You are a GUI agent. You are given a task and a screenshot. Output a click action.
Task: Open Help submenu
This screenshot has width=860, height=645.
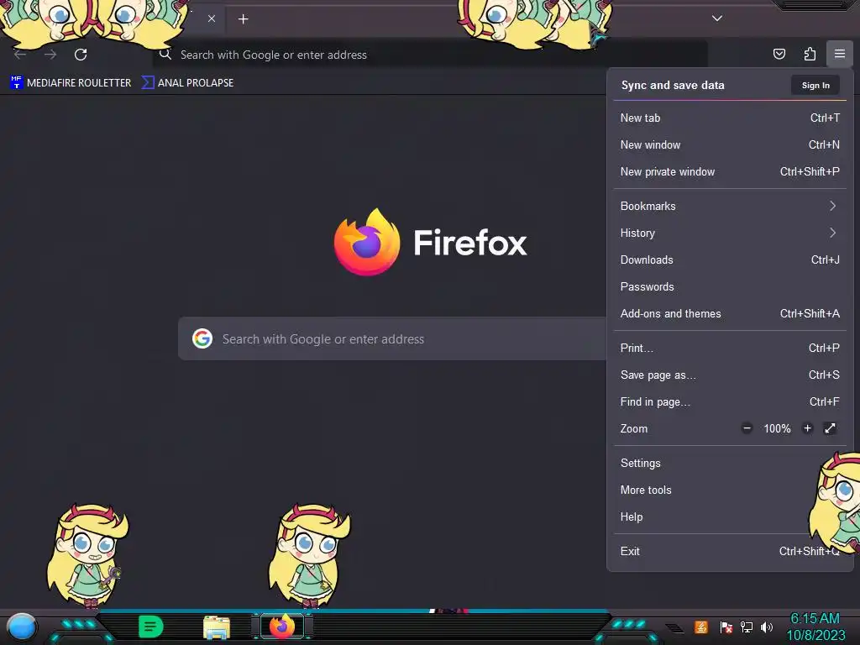click(x=730, y=517)
